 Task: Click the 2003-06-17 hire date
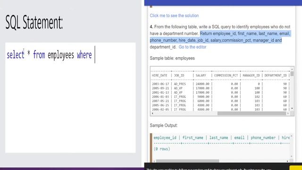click(160, 84)
